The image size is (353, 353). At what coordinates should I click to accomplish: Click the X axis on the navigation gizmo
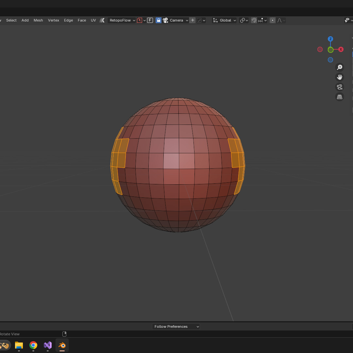pyautogui.click(x=341, y=49)
